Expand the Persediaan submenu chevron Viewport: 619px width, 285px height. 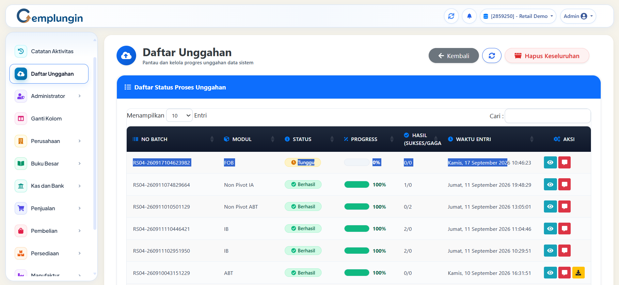pos(79,253)
